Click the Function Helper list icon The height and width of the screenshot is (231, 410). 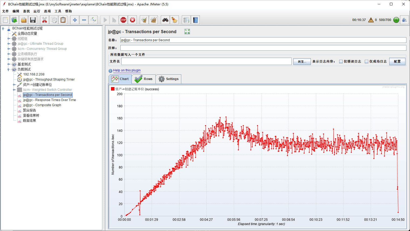(x=186, y=20)
